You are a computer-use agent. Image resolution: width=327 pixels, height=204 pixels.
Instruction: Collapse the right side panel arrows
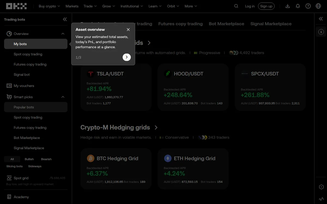coord(321,19)
